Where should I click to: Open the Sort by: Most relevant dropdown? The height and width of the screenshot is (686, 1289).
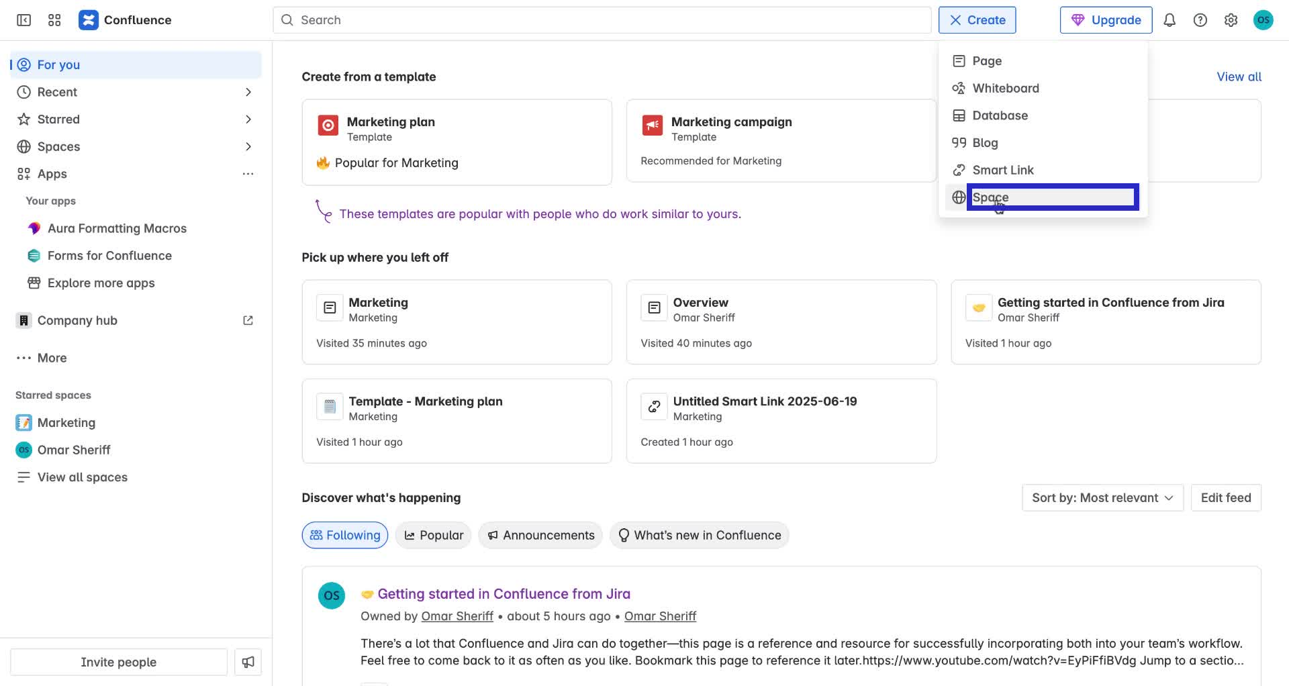pos(1102,497)
